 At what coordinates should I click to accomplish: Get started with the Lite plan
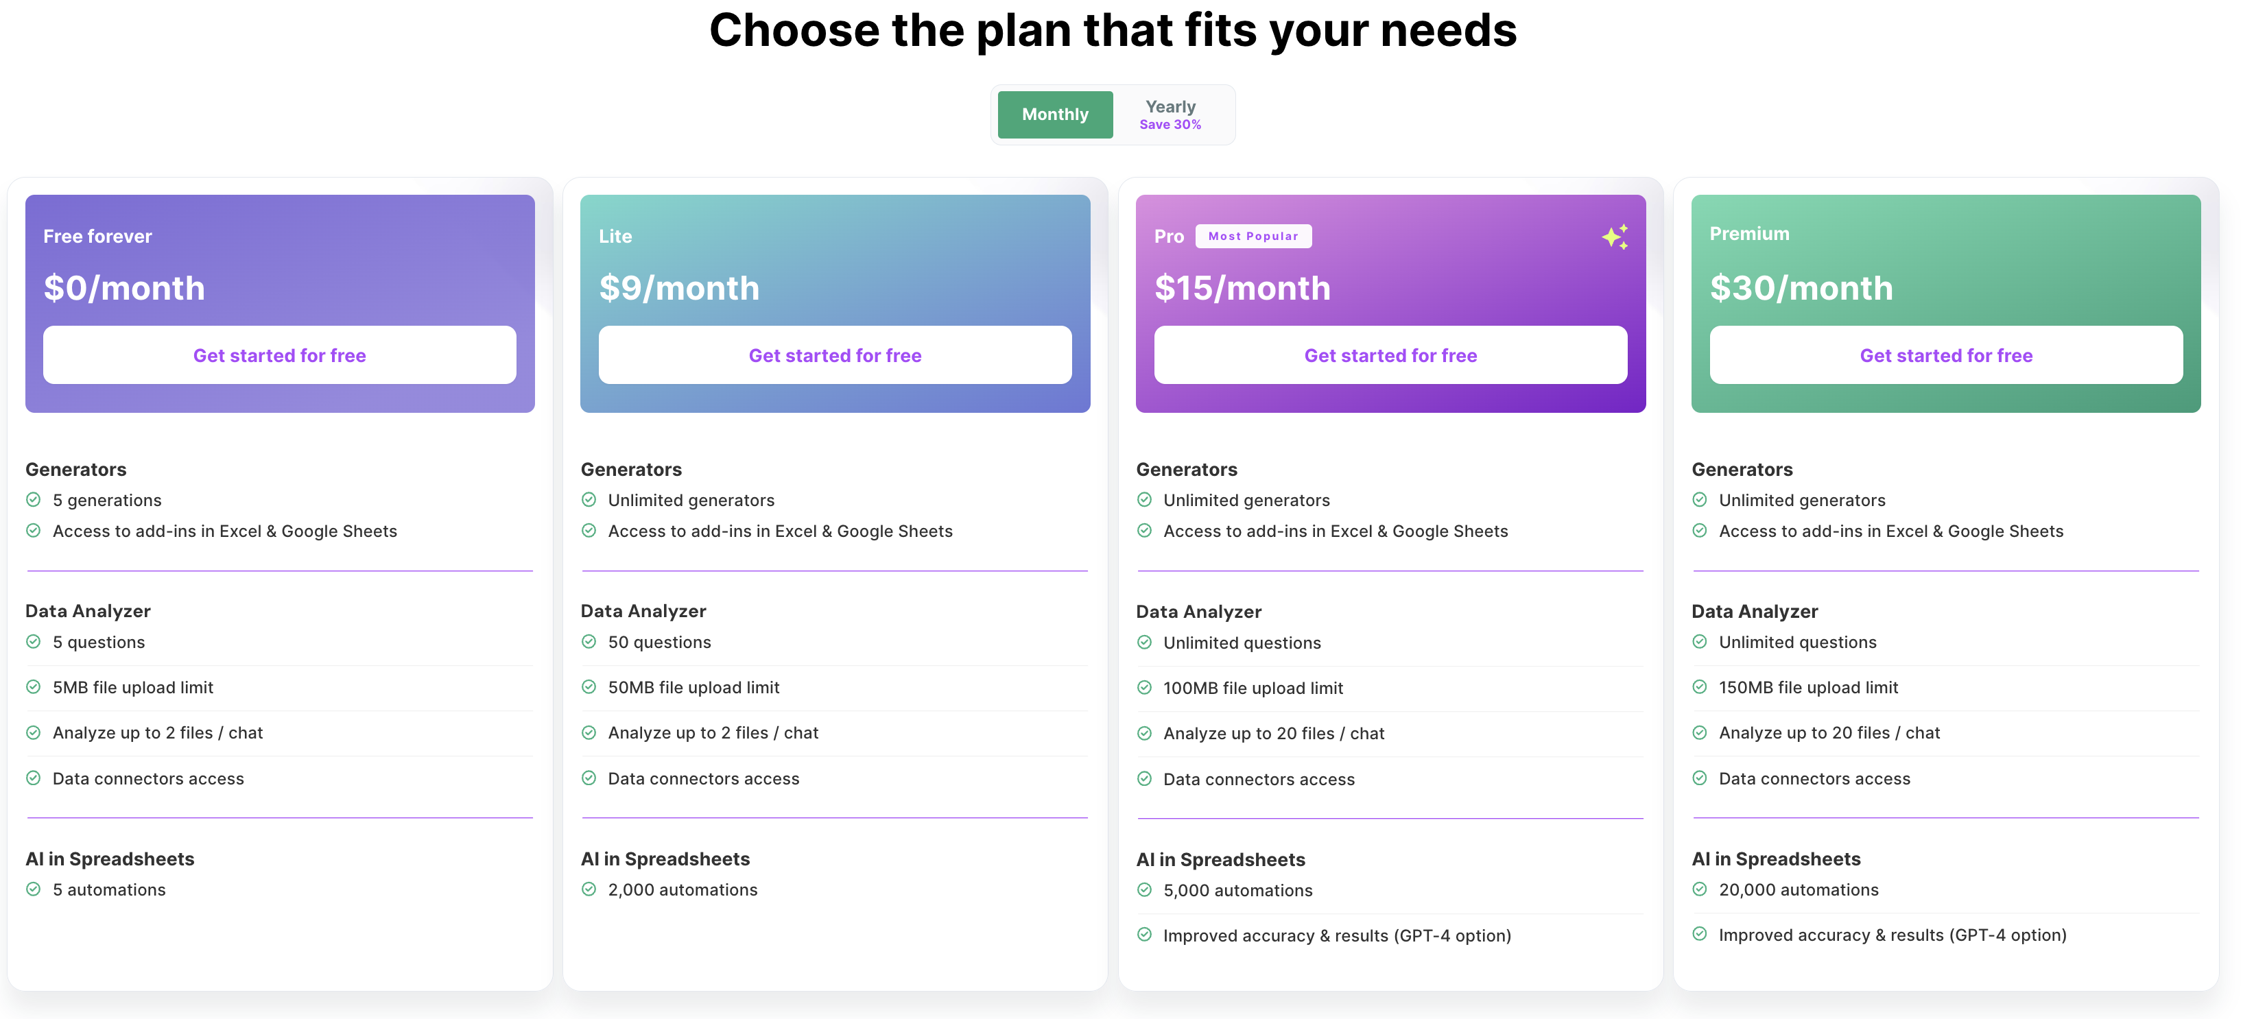tap(835, 355)
